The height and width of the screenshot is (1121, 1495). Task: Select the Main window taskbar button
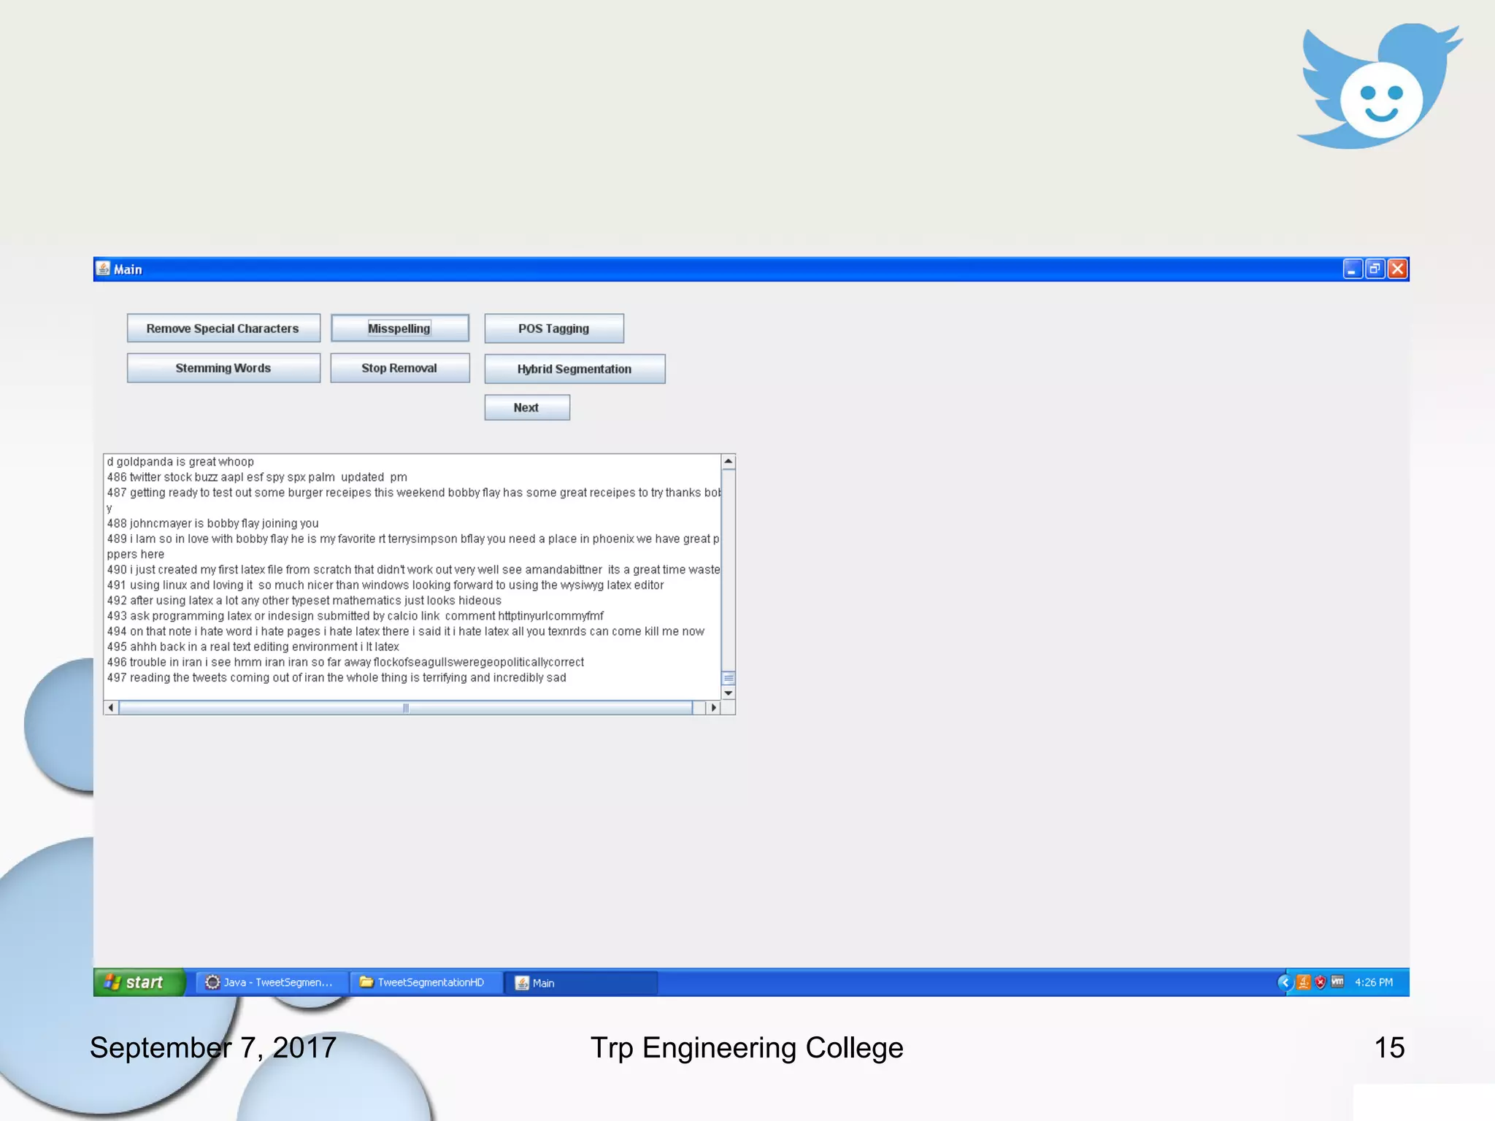click(580, 983)
